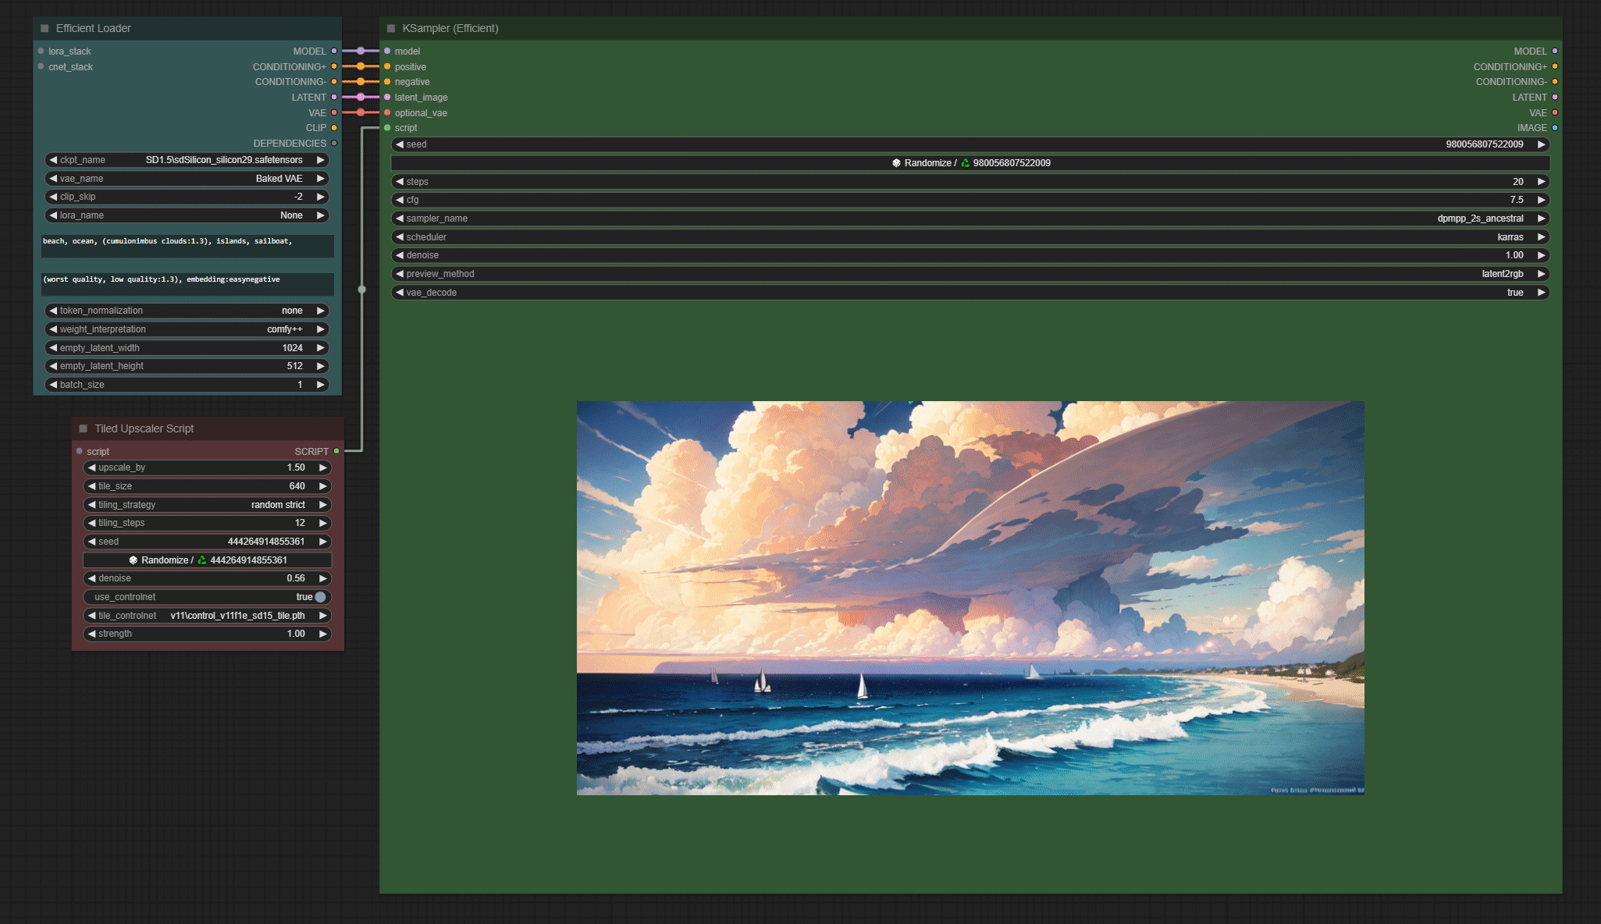Click the lora_stack input connector
1601x924 pixels.
click(41, 52)
